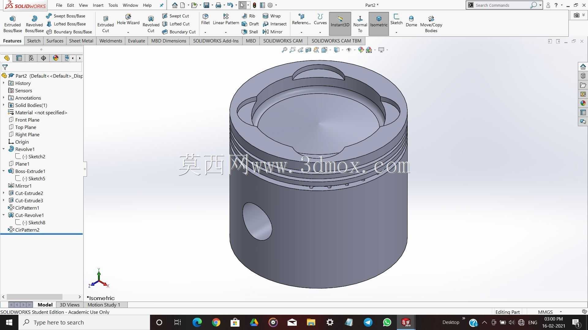Image resolution: width=588 pixels, height=330 pixels.
Task: Choose the Intersect tool
Action: (x=275, y=24)
